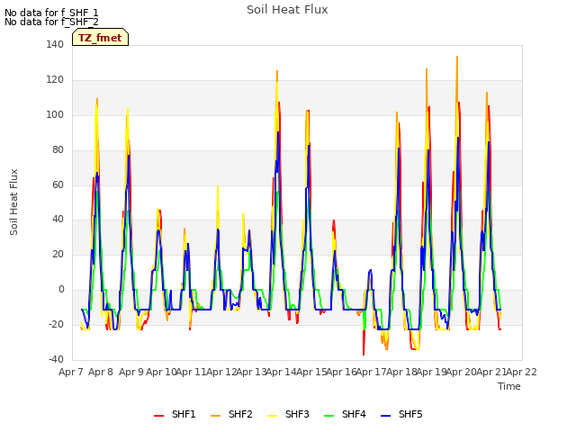Click the green SHF4 legend swatch

coord(328,416)
